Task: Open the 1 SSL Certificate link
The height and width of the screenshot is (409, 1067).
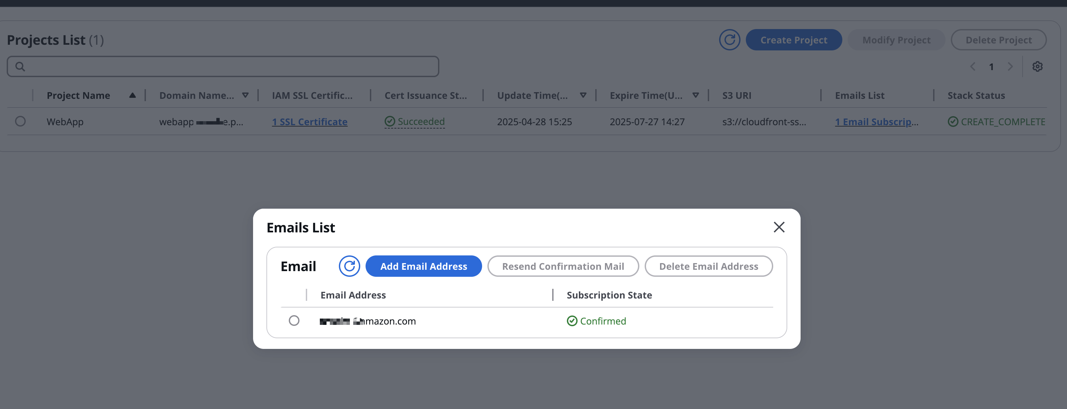Action: coord(309,122)
